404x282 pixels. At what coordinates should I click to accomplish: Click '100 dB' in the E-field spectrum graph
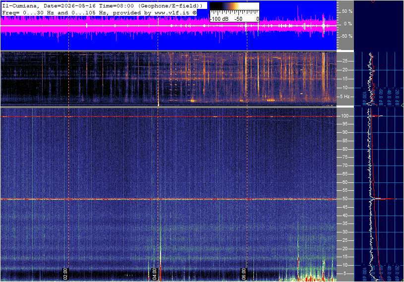364,274
